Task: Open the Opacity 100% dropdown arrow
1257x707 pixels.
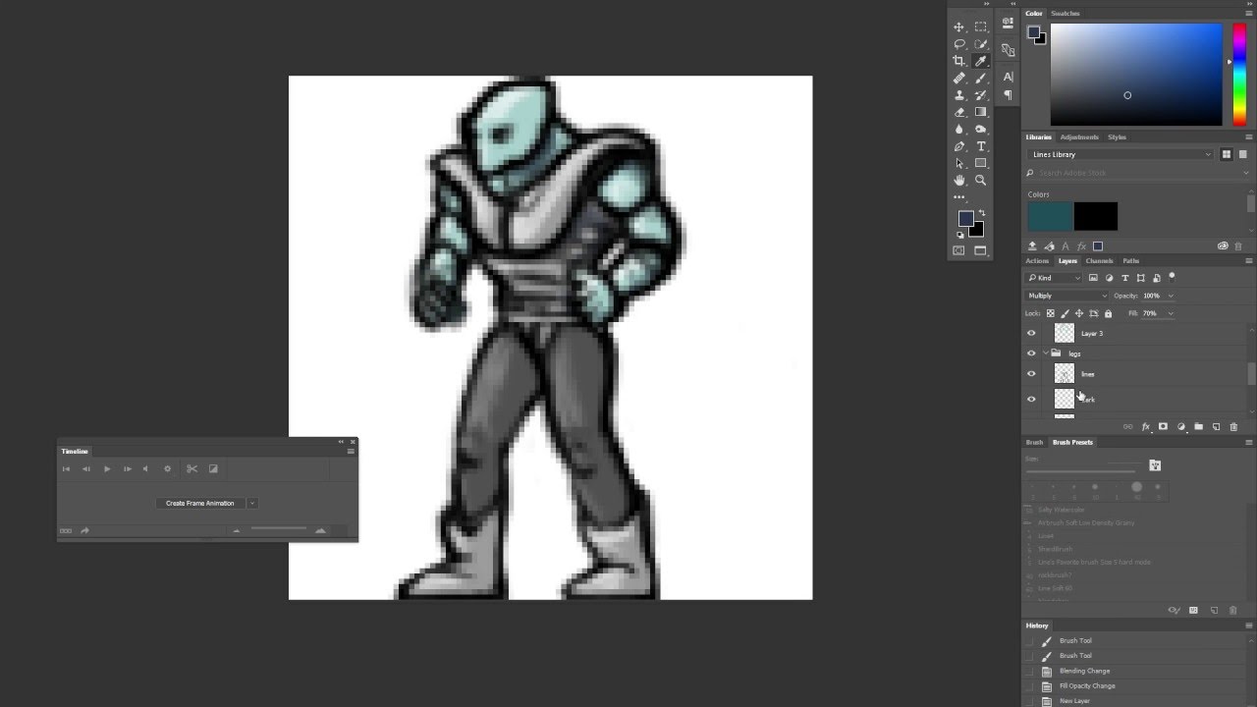Action: click(x=1171, y=296)
